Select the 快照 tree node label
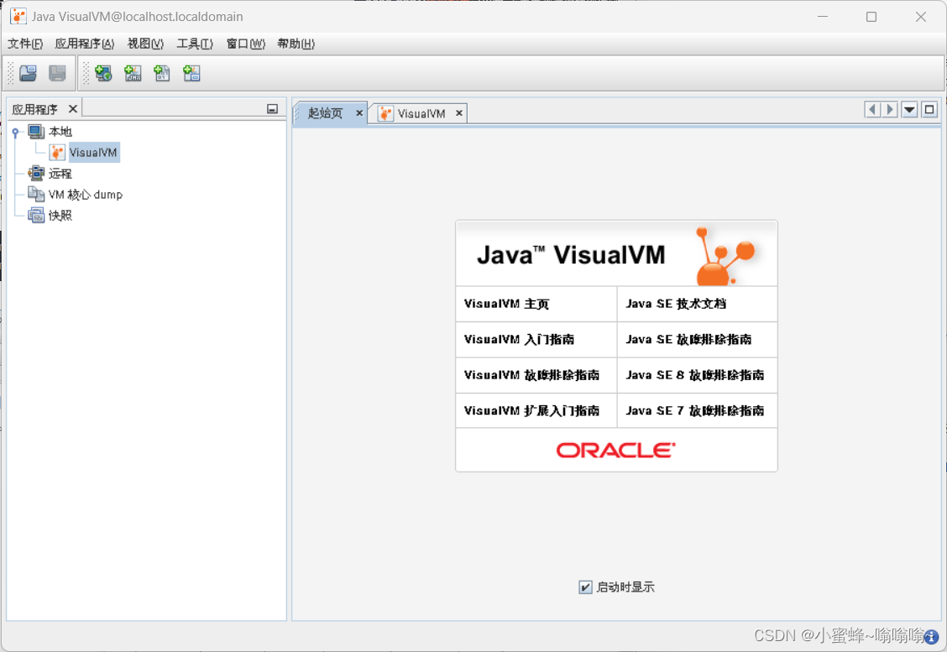This screenshot has height=652, width=947. tap(60, 216)
